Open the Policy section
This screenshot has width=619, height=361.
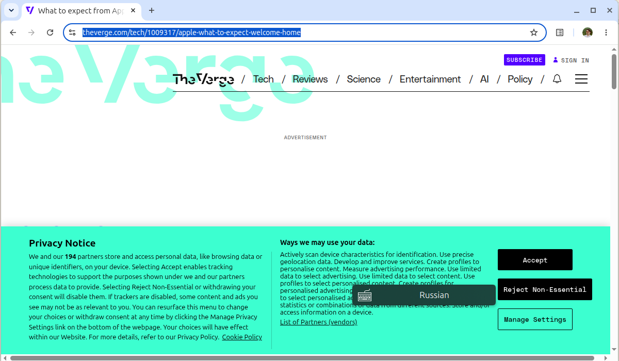[520, 79]
